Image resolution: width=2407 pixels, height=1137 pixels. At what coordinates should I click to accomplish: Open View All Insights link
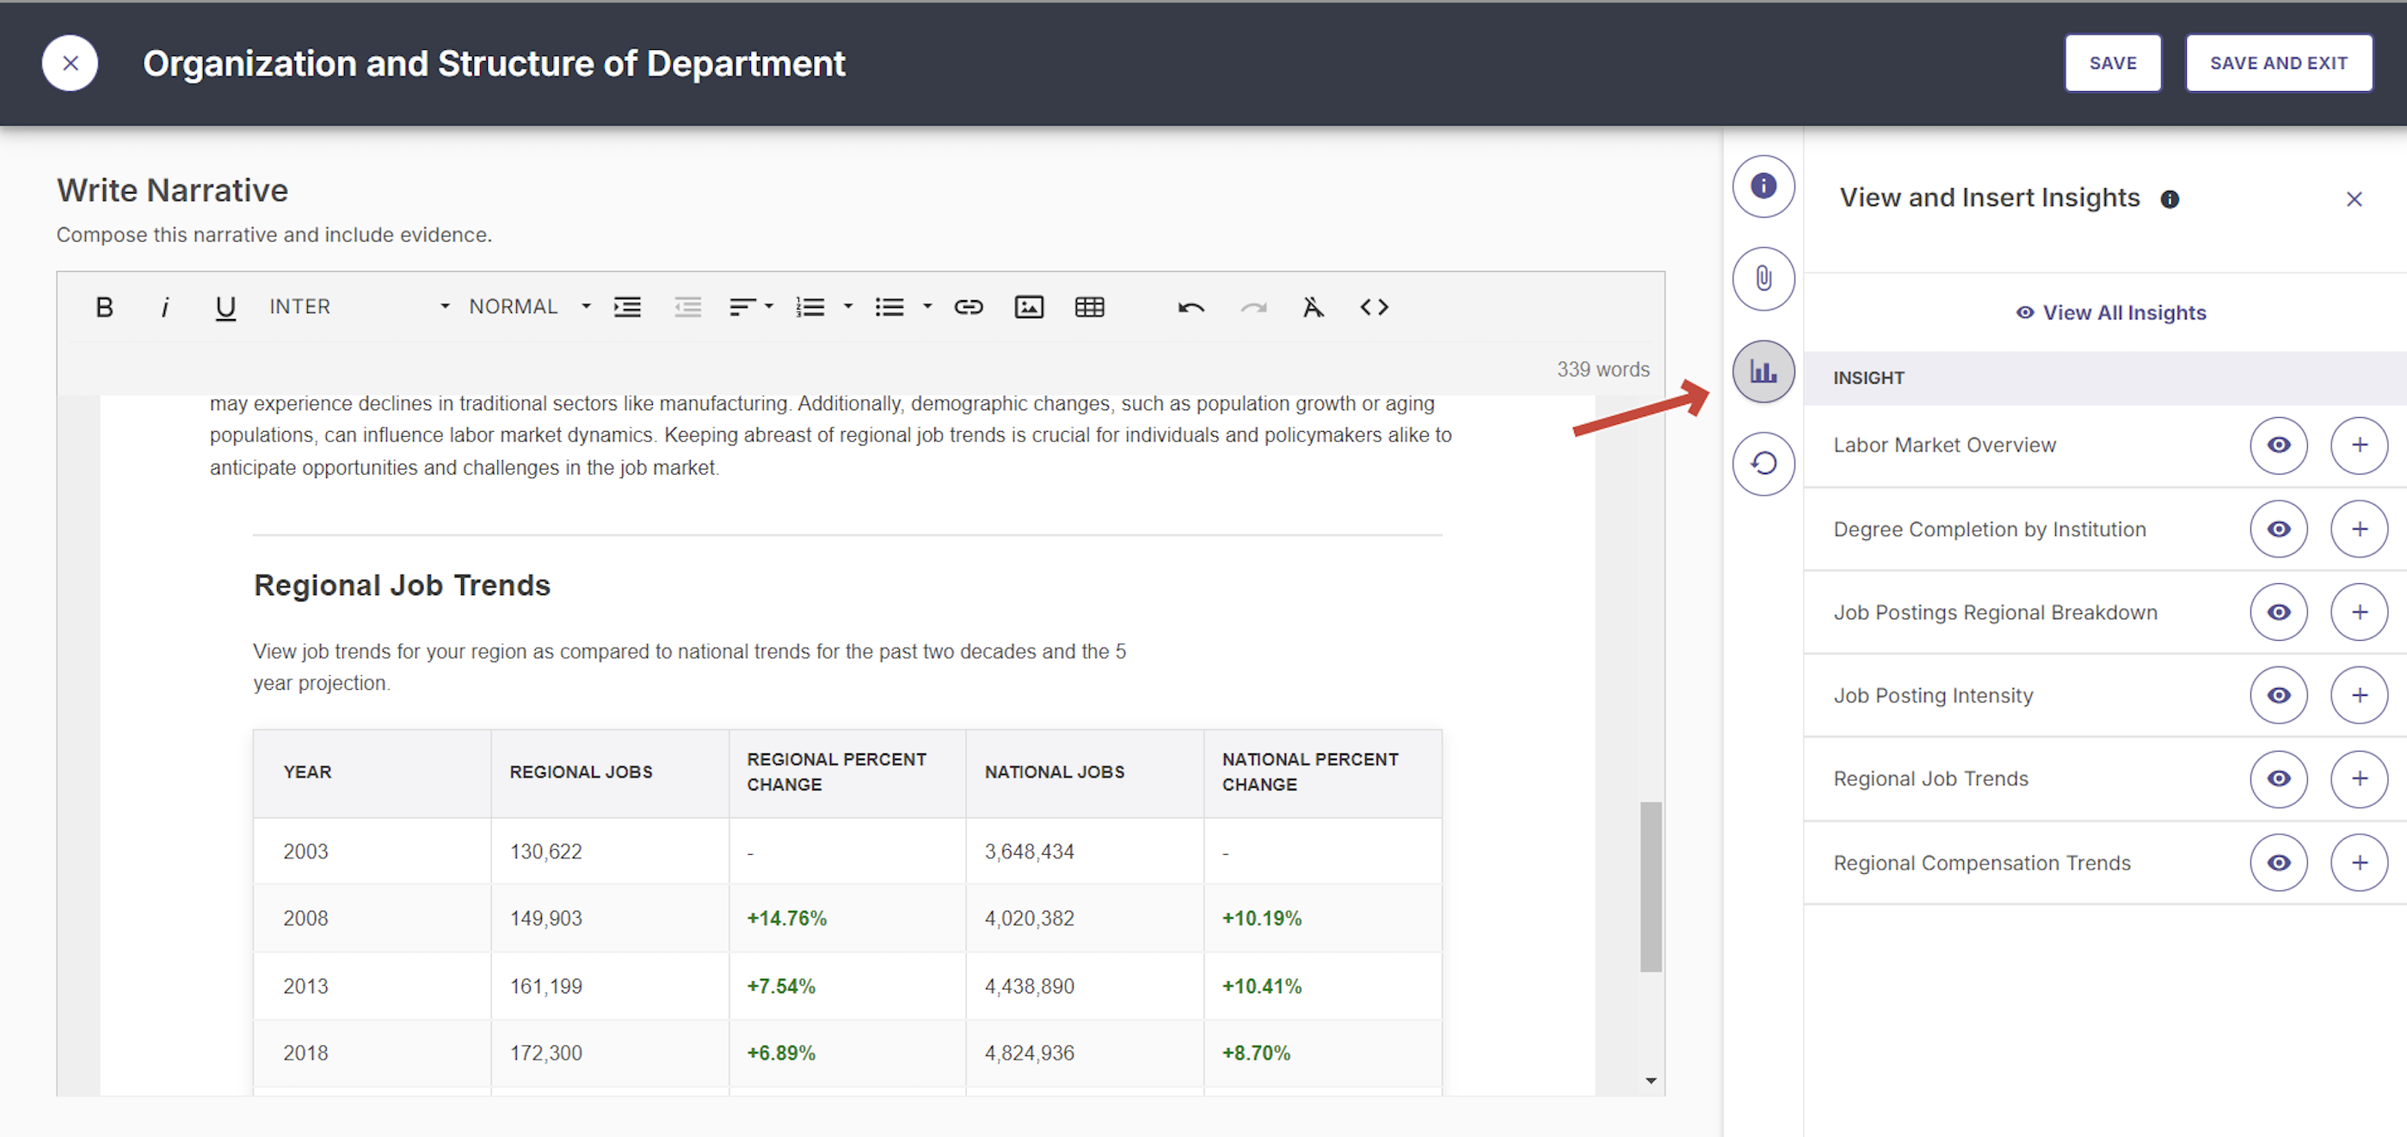click(x=2111, y=313)
